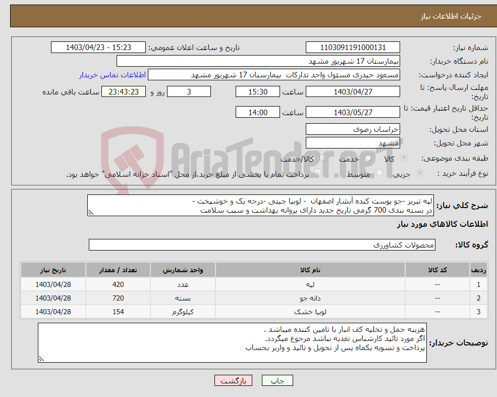Viewport: 497px width, 397px height.
Task: Click the unit cell کیلوگرم
Action: coord(183,312)
